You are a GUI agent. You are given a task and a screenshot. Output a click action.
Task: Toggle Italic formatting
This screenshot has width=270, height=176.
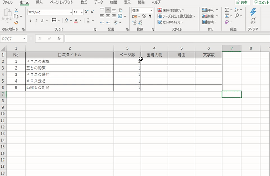point(36,21)
